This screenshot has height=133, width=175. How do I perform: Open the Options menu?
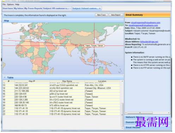pos(10,5)
